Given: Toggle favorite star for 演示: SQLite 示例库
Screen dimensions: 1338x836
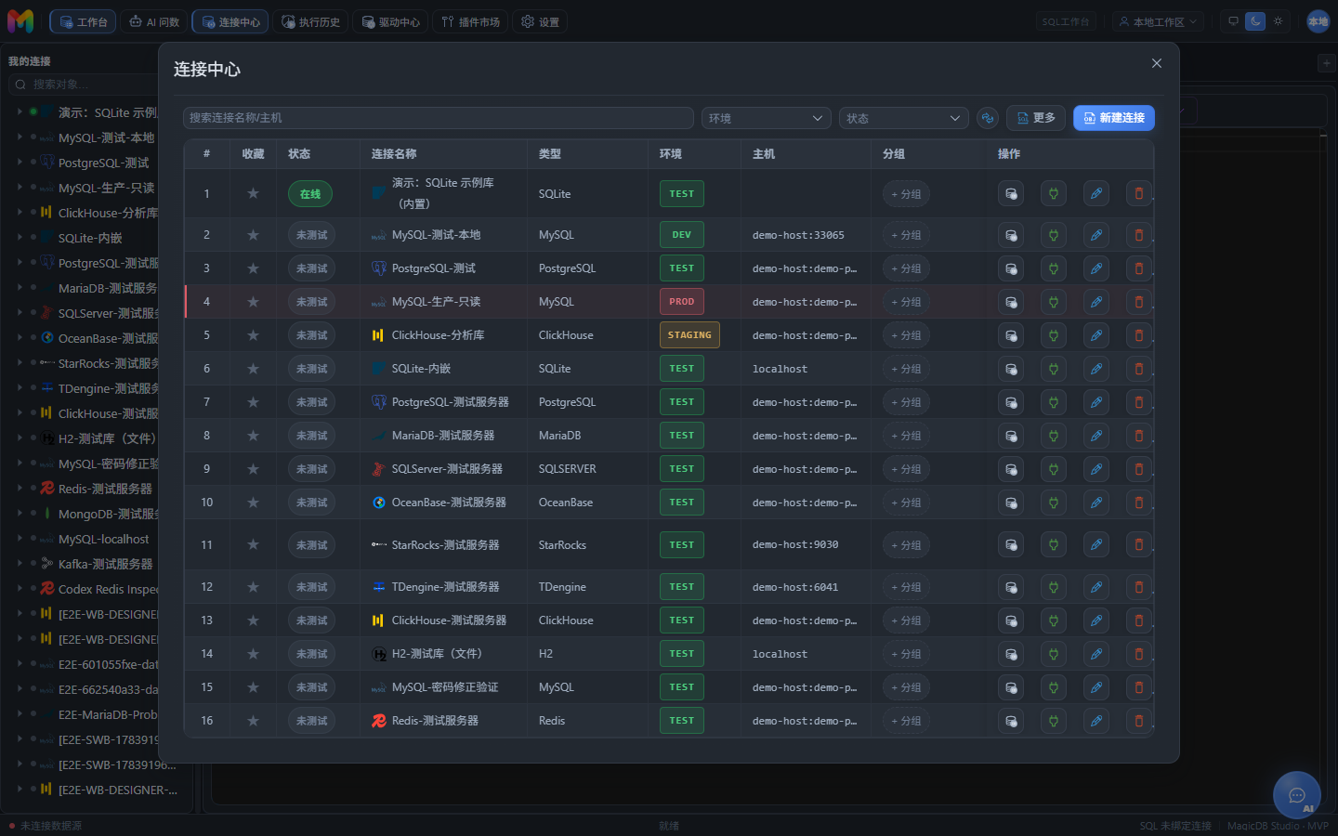Looking at the screenshot, I should (253, 193).
